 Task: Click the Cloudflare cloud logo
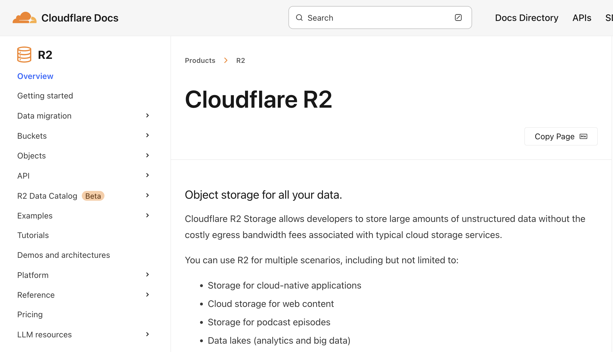[x=25, y=18]
